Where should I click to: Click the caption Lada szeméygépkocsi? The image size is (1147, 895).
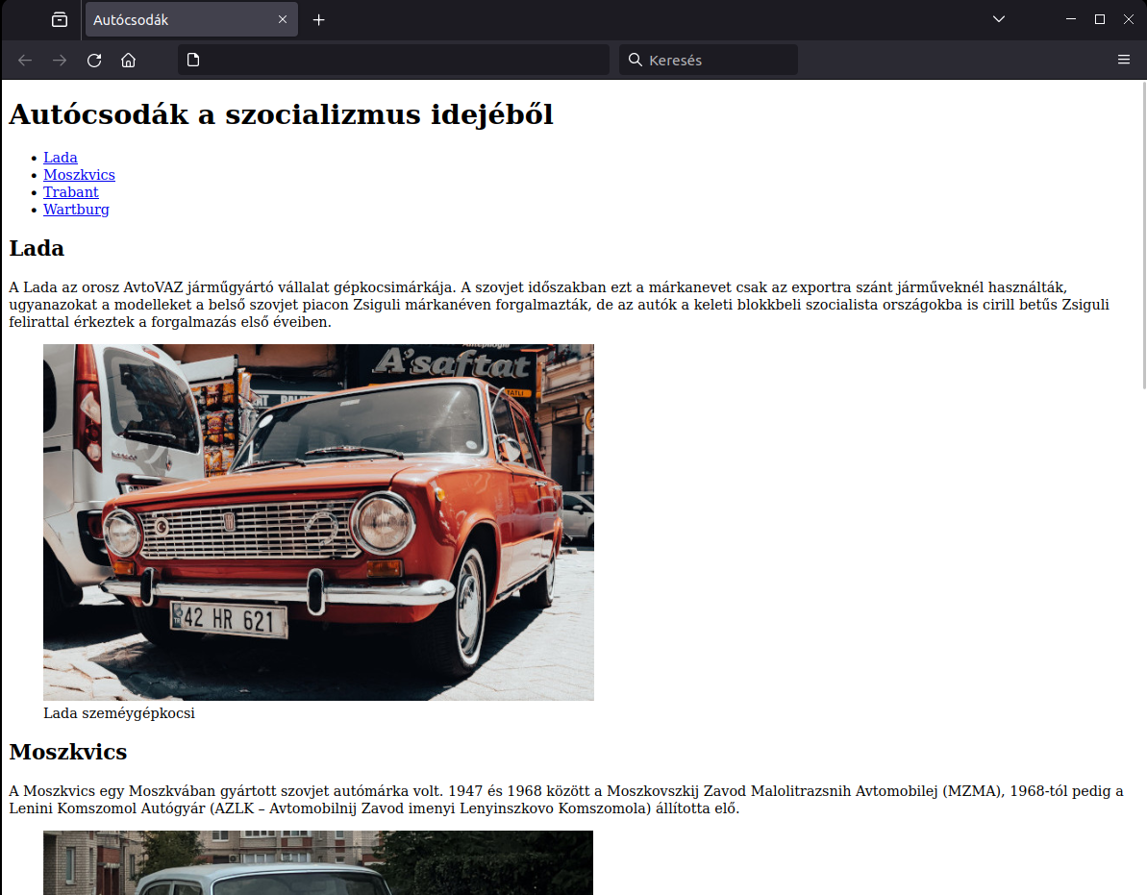119,713
